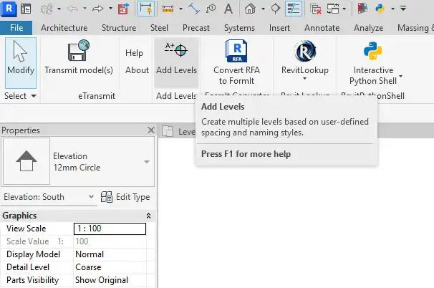Click the Detail Level Coarse value
434x288 pixels.
[110, 267]
